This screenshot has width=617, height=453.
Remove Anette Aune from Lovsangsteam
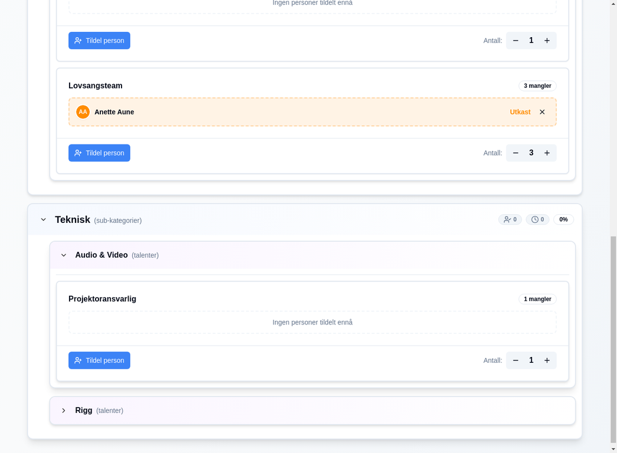[x=542, y=112]
